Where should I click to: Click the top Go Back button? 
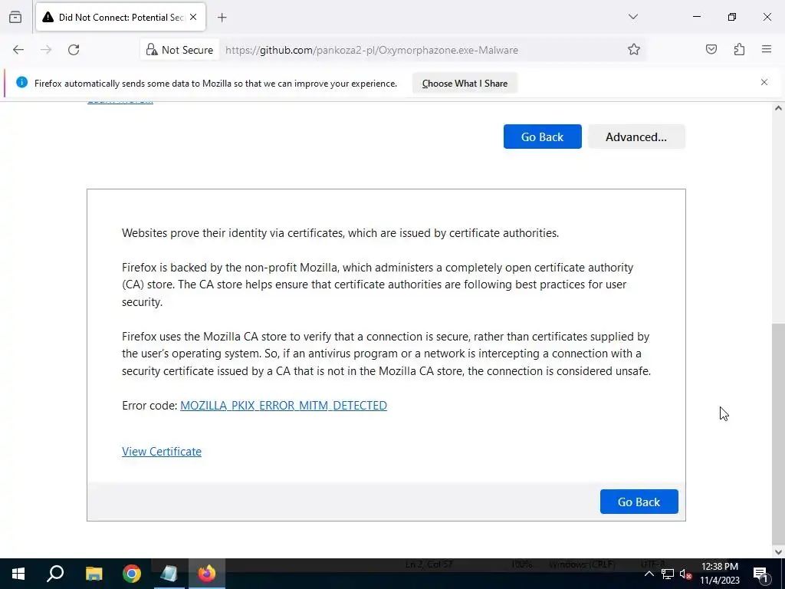tap(542, 137)
